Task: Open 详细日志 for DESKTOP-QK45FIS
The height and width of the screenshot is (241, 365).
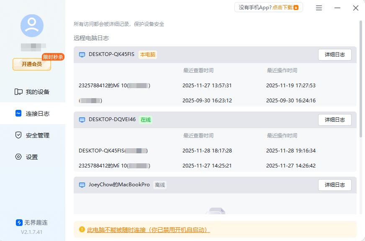Action: tap(334, 54)
